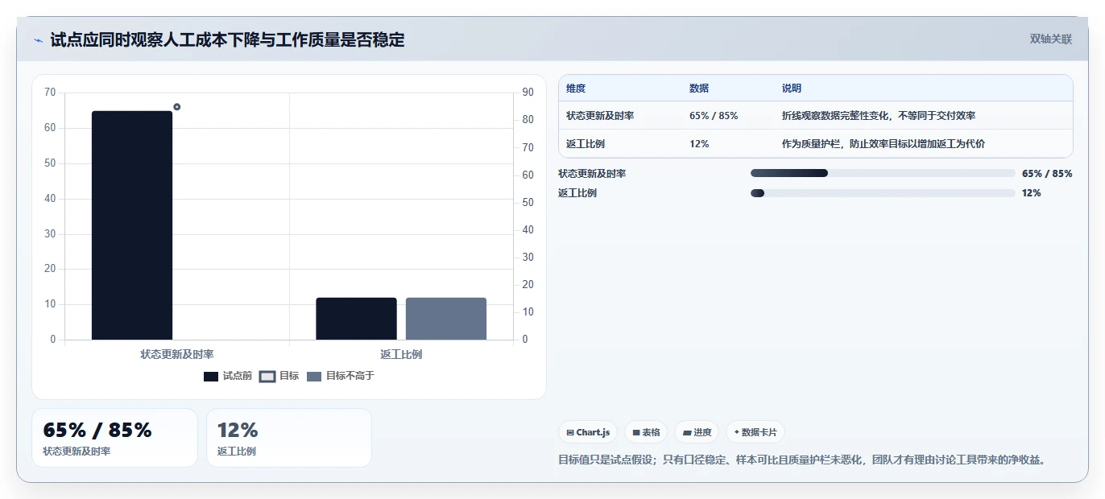The image size is (1105, 499).
Task: Click the 数据 column header
Action: coord(699,89)
